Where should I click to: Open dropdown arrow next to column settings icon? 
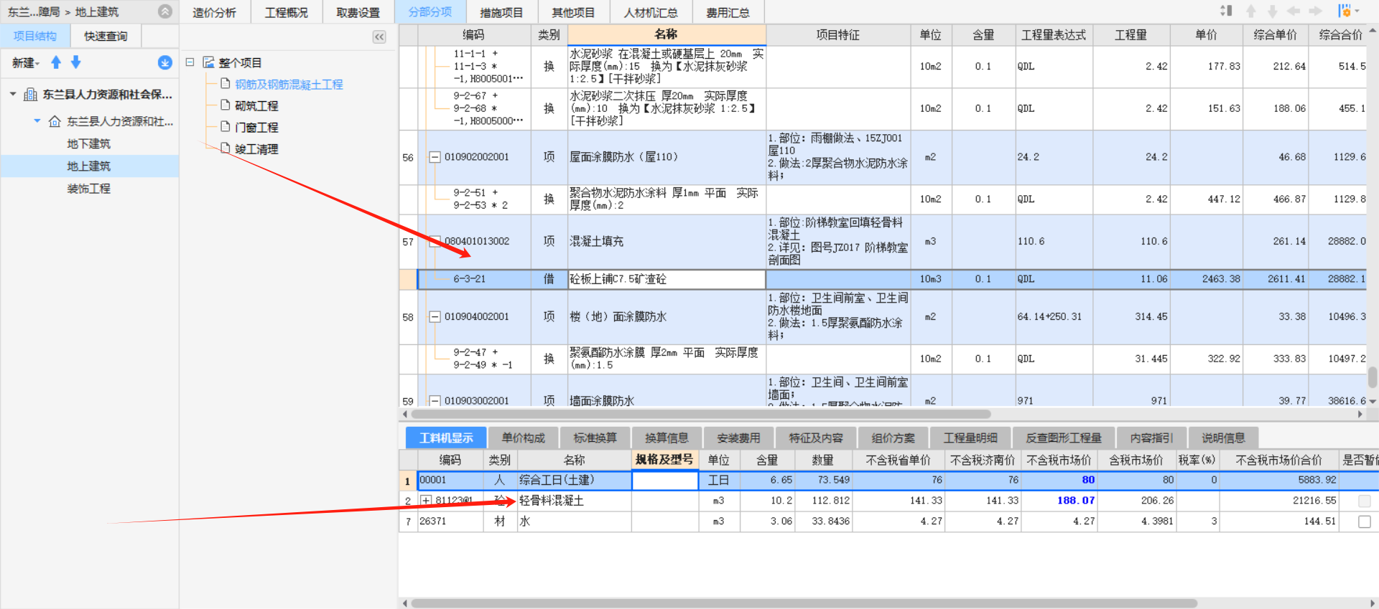click(x=1357, y=11)
